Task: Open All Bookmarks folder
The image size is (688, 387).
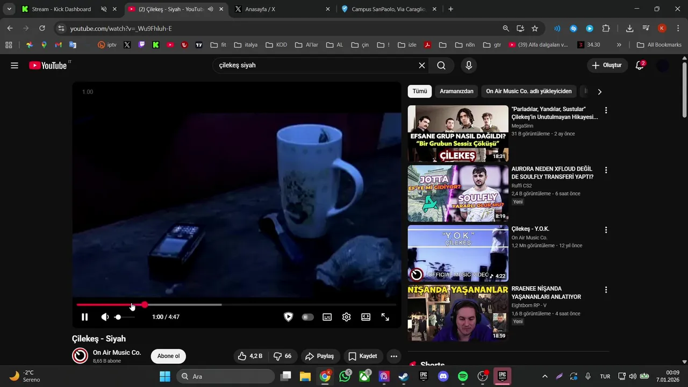Action: tap(659, 45)
